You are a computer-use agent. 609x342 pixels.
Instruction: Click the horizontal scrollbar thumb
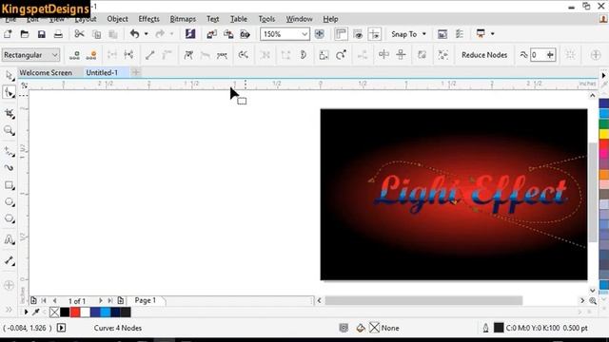(x=423, y=300)
